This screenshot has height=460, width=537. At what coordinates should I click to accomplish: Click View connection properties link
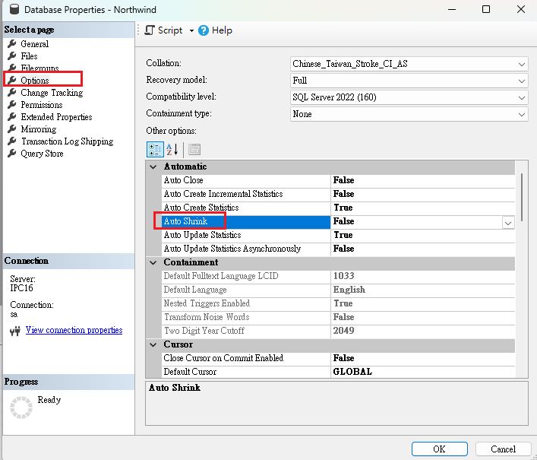[74, 330]
